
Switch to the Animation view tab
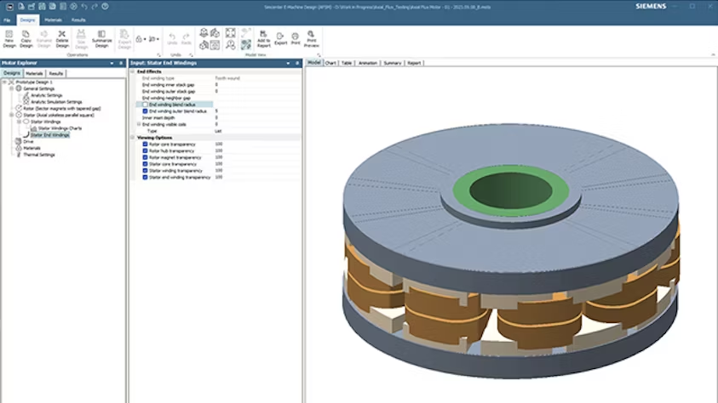368,63
